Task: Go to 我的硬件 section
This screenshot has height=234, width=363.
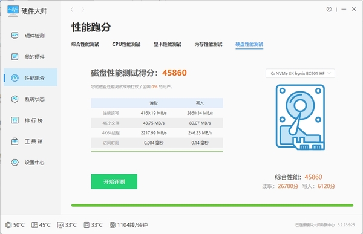Action: (30, 57)
